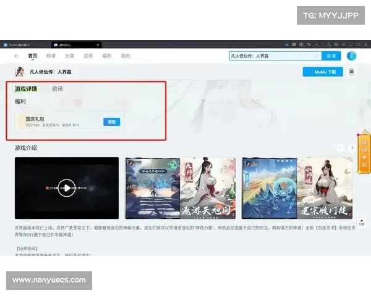Jump to top with TOP button
371x296 pixels.
[362, 223]
